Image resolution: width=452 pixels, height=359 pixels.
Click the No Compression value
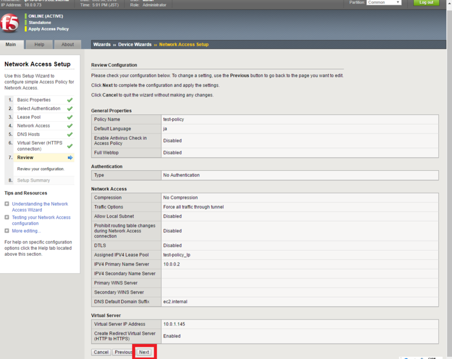pyautogui.click(x=180, y=197)
